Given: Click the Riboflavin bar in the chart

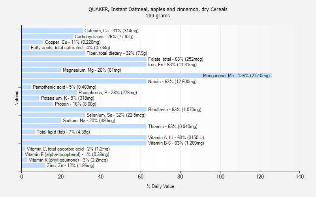Looking at the screenshot, I should pos(84,110).
